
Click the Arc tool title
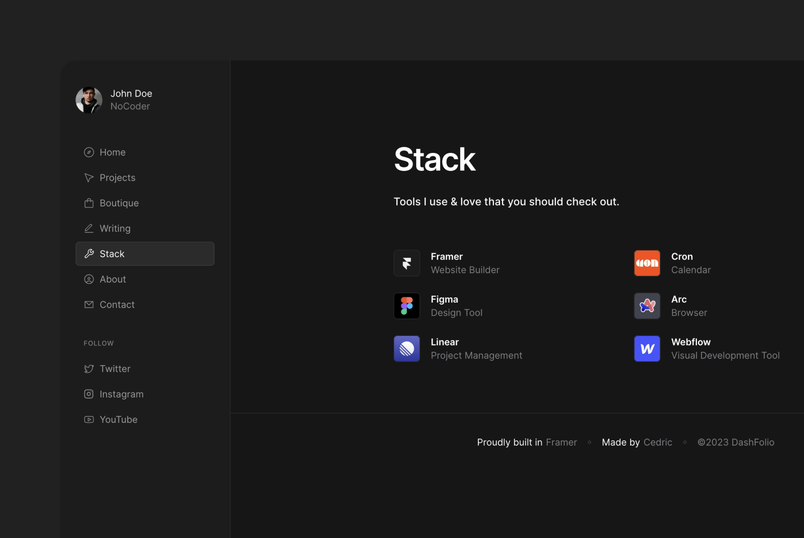679,299
